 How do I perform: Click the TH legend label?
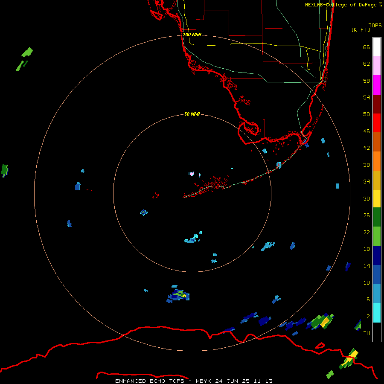pos(367,333)
